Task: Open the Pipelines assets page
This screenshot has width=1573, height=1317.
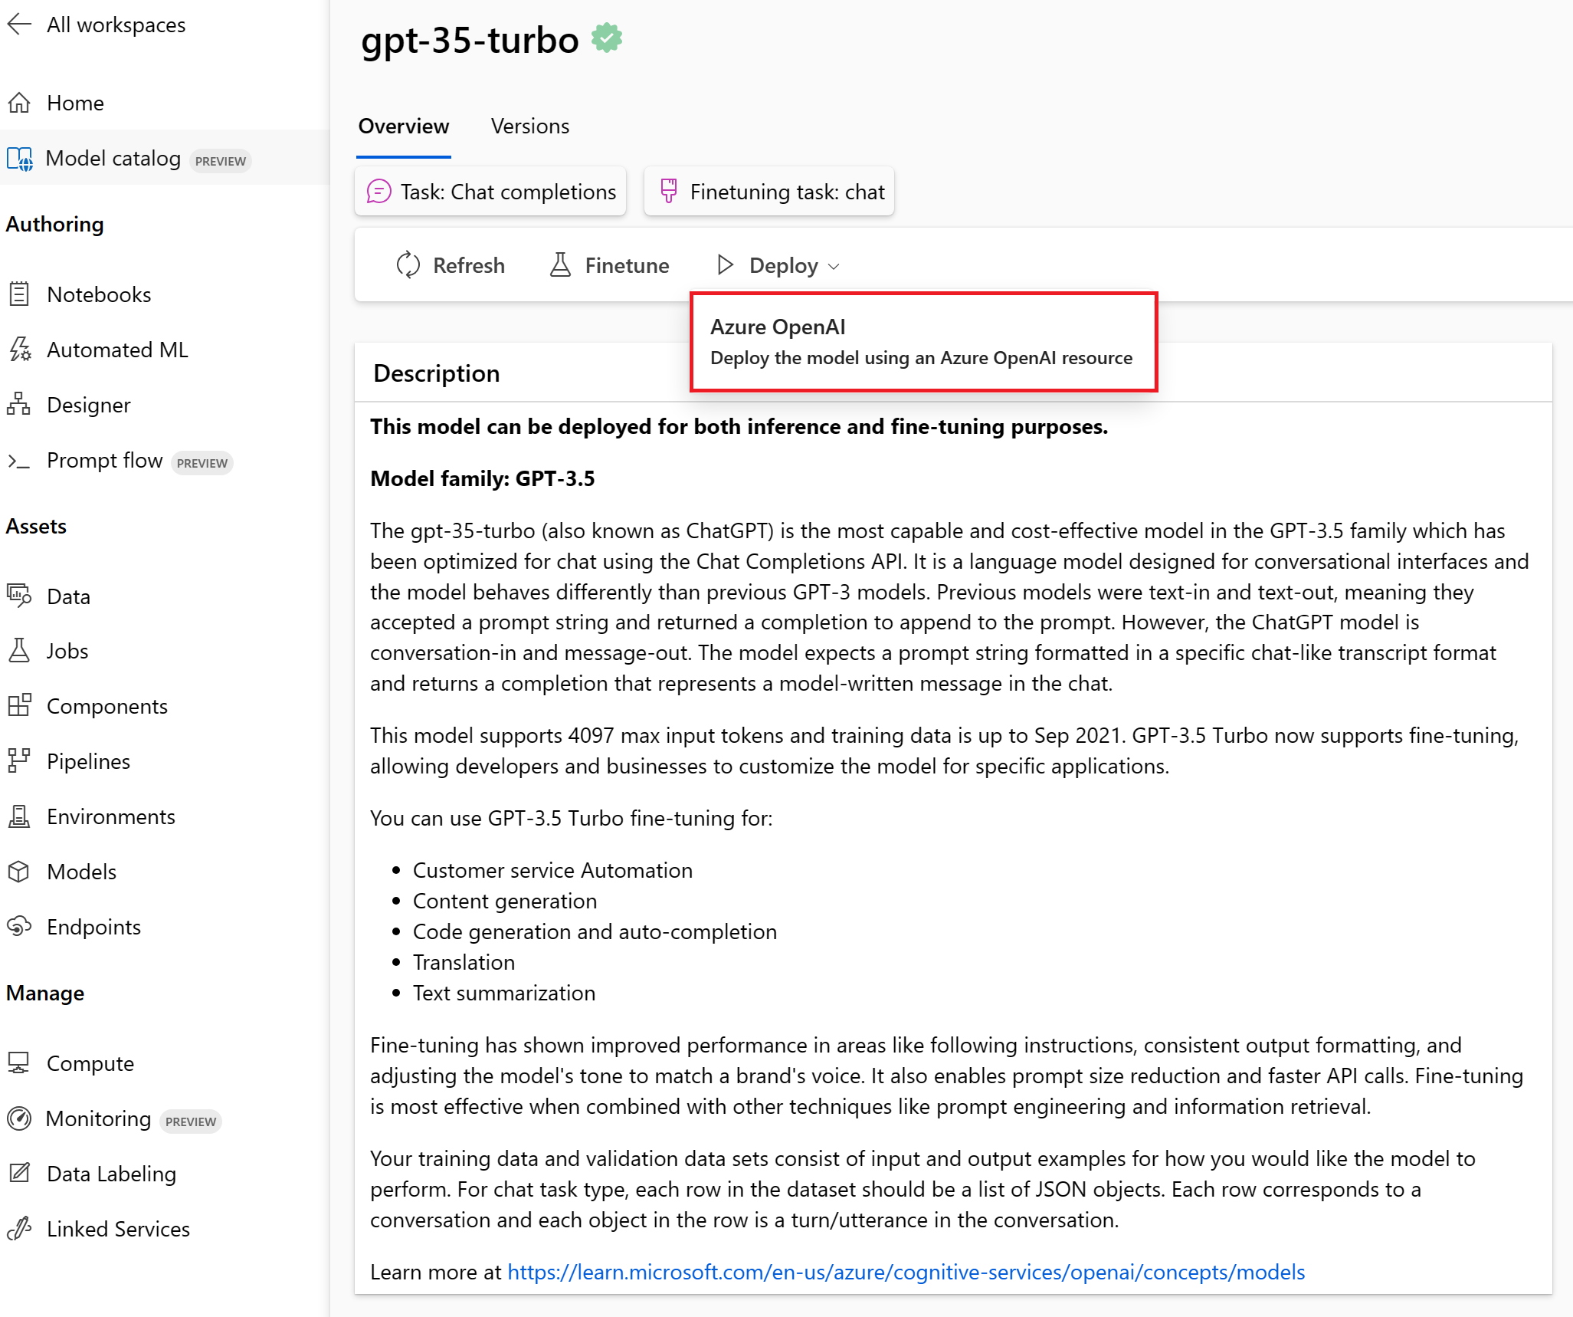Action: click(88, 761)
